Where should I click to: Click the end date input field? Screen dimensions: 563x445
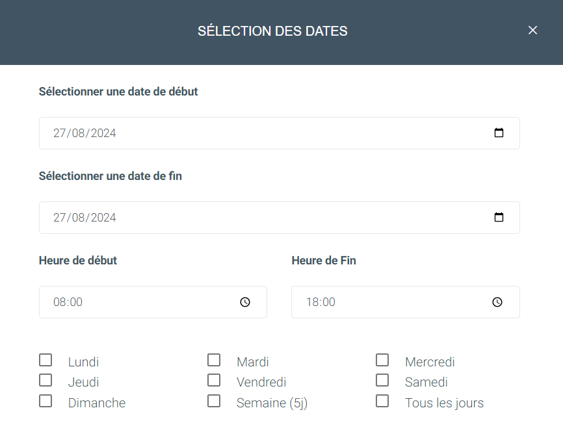click(x=280, y=218)
